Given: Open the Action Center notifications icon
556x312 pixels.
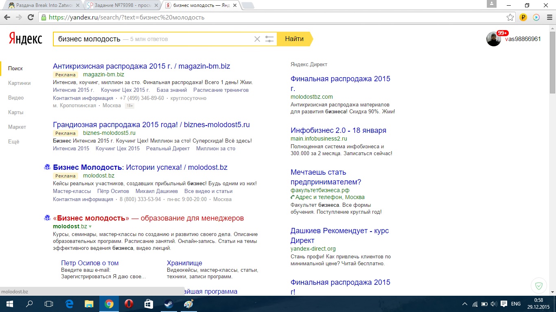Looking at the screenshot, I should pos(504,304).
